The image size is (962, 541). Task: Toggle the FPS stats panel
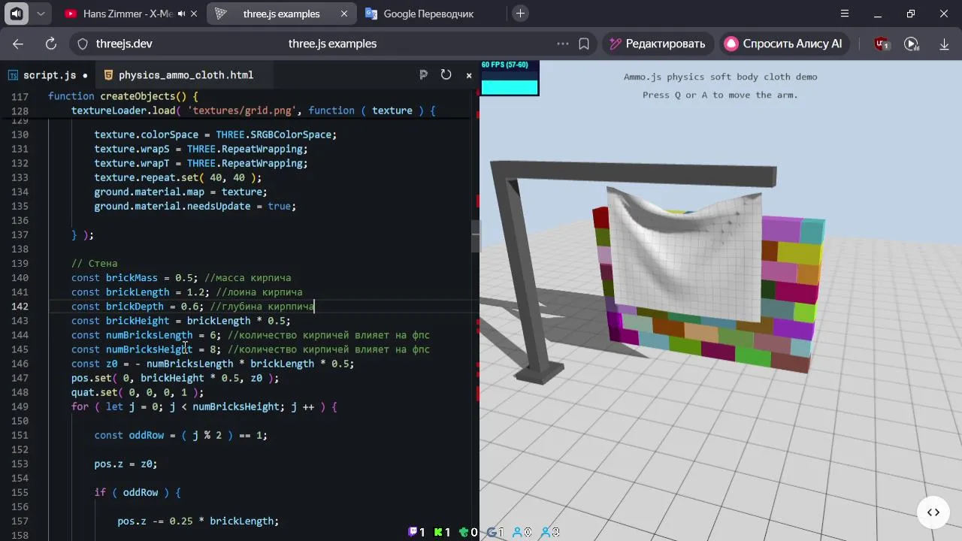point(510,77)
